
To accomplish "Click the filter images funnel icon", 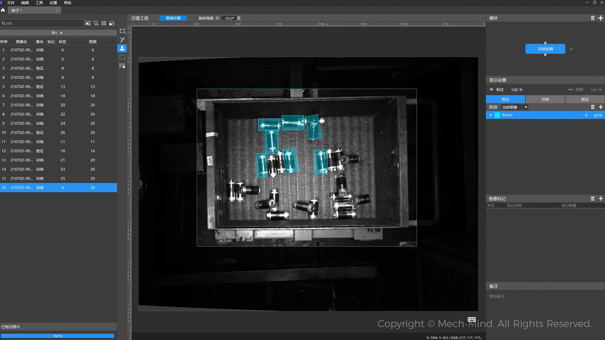I will (96, 23).
